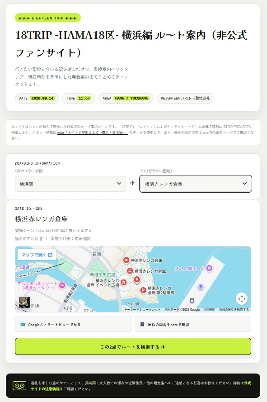Click the 新港中央広場 map label
The height and width of the screenshot is (402, 267).
(x=102, y=274)
